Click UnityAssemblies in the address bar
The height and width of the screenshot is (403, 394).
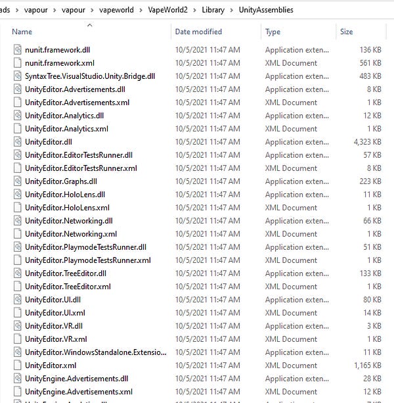(x=266, y=10)
